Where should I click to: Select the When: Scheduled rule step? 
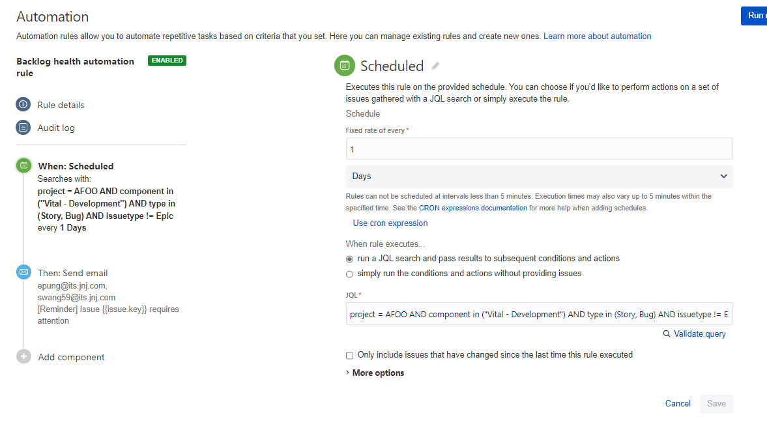pyautogui.click(x=76, y=166)
